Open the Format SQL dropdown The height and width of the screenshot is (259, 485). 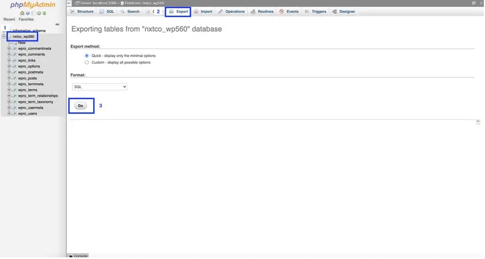[100, 87]
